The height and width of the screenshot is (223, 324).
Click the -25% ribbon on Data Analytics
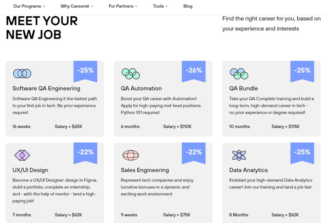point(302,153)
